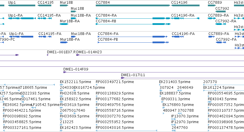Select the Ulp1 gene bar

22,5
